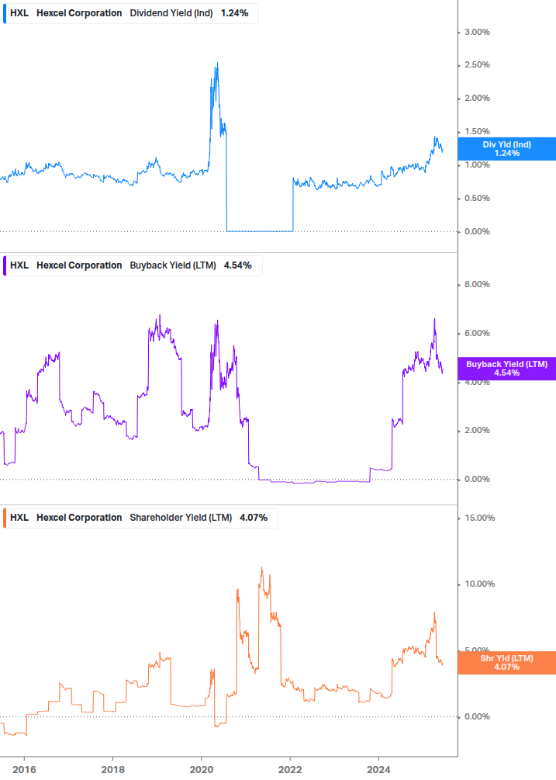556x780 pixels.
Task: Click the 8.00% tick on buyback yield axis
Action: tap(477, 285)
